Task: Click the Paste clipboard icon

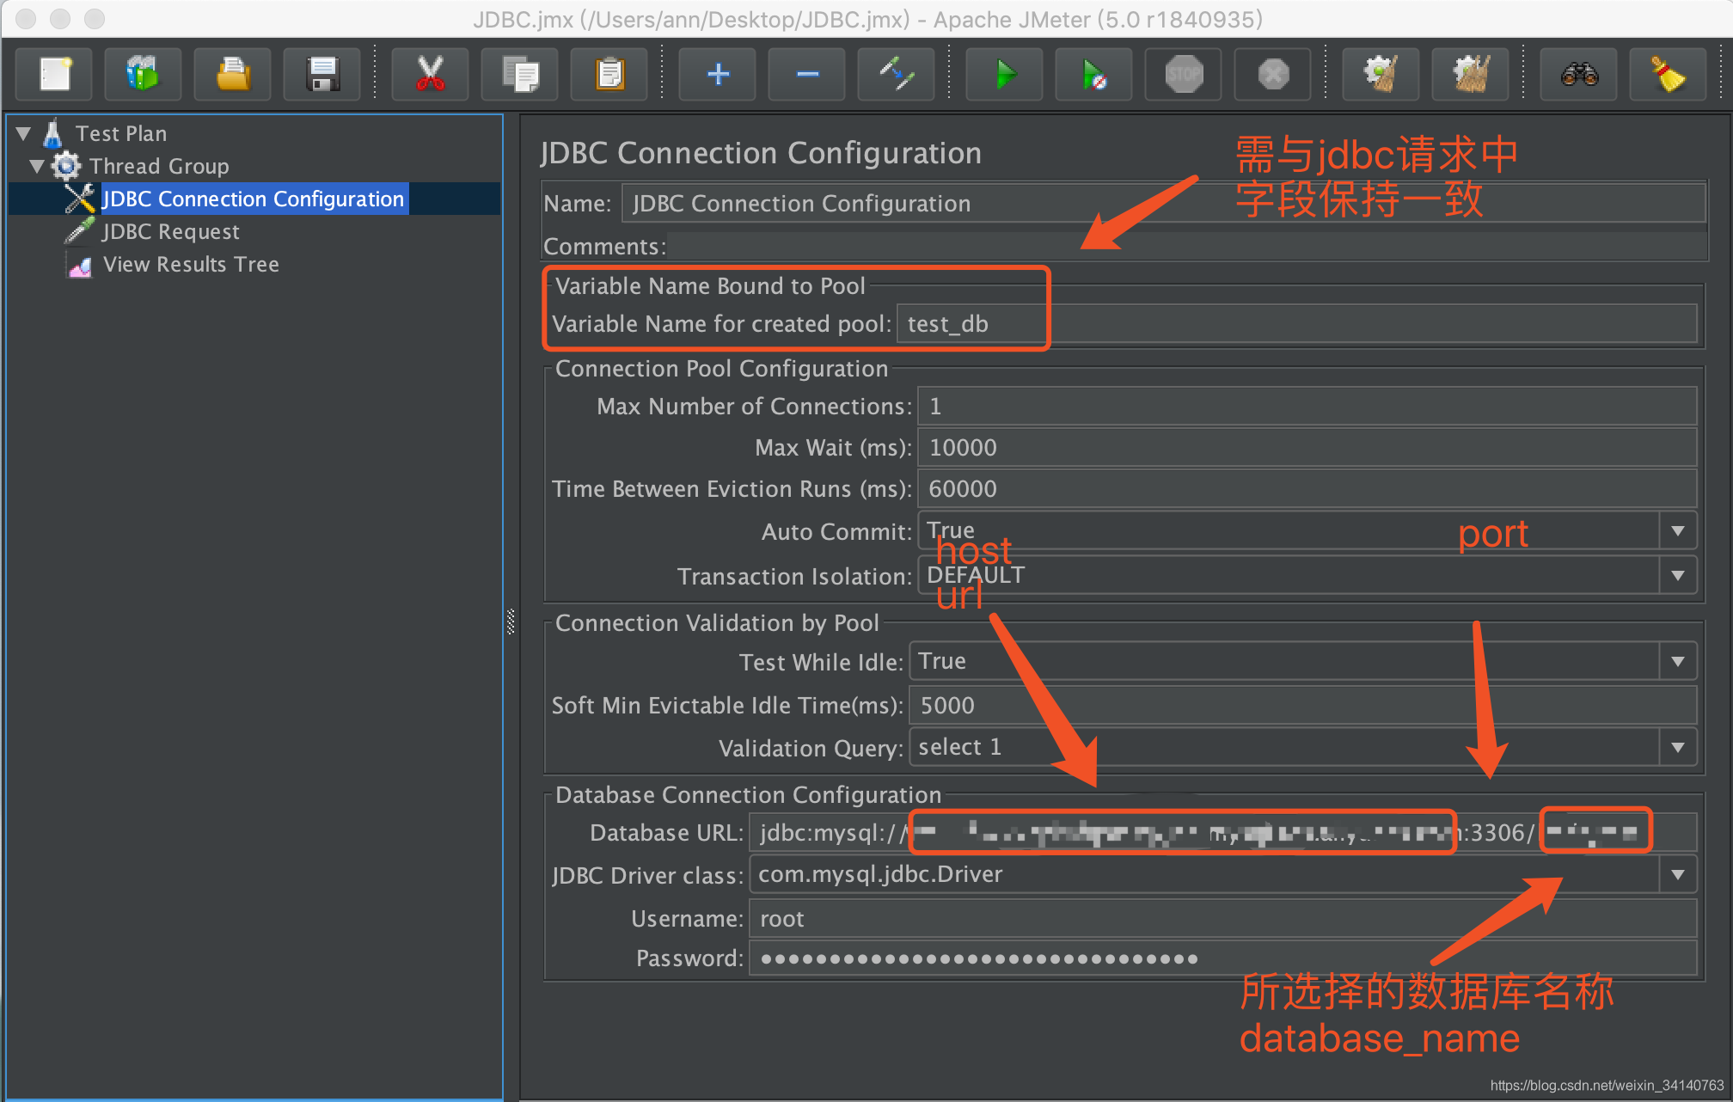Action: pyautogui.click(x=609, y=74)
